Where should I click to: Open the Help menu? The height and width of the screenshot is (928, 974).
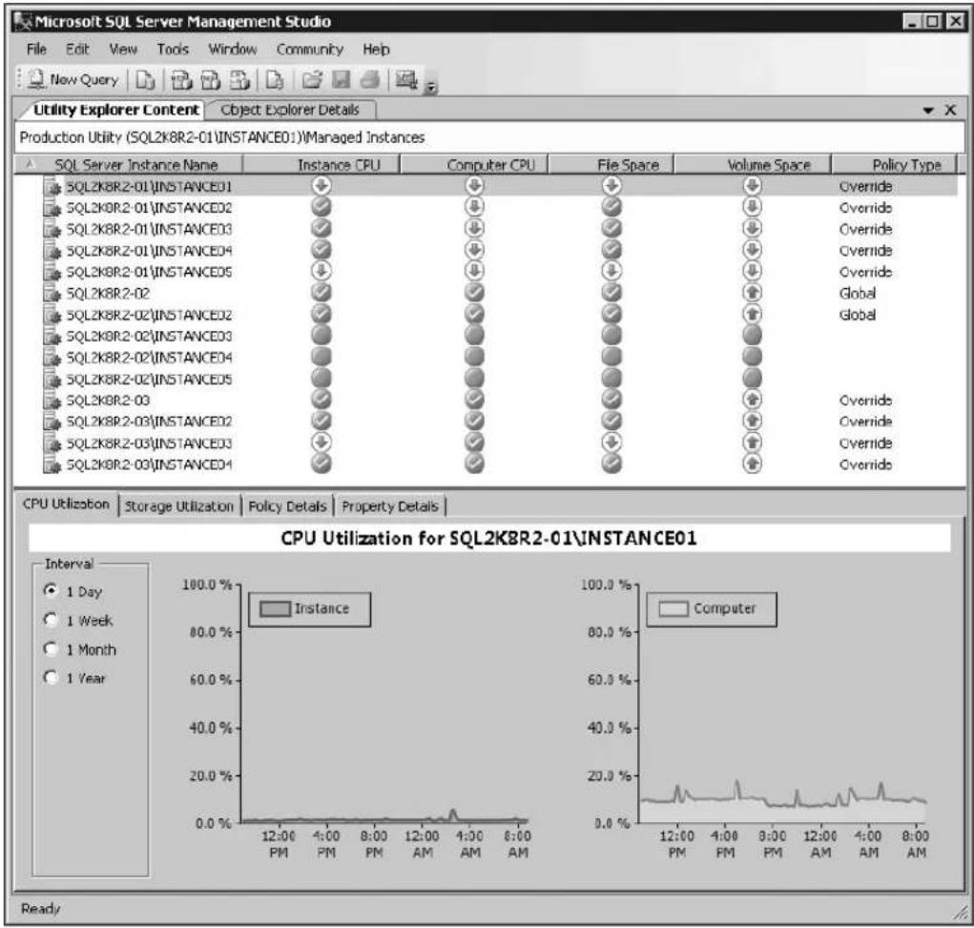tap(376, 49)
